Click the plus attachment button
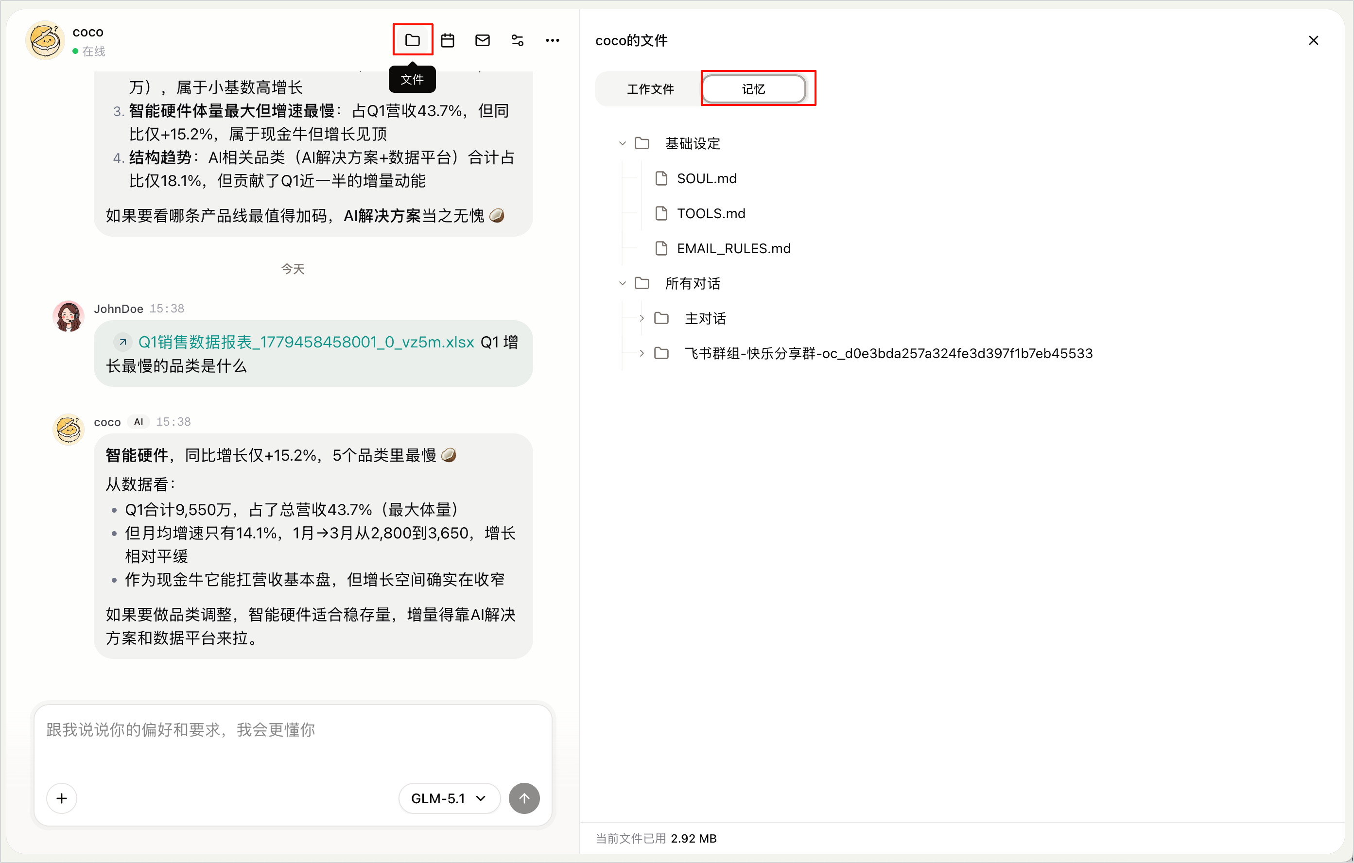Image resolution: width=1354 pixels, height=863 pixels. point(62,798)
